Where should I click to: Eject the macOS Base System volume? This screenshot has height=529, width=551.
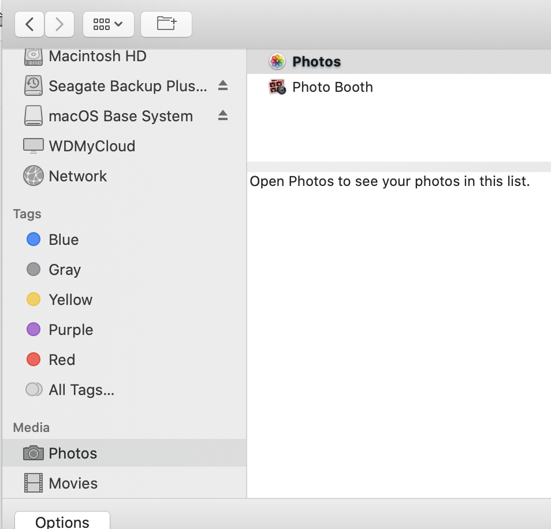(223, 116)
